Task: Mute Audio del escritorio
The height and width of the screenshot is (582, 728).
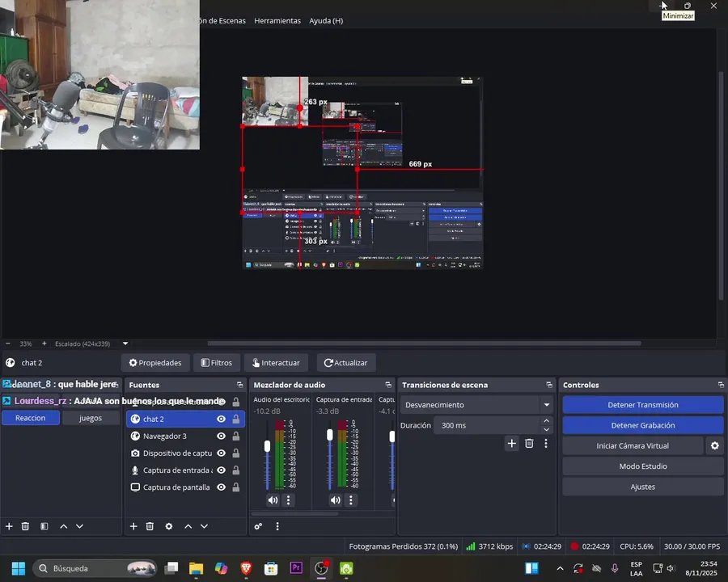Action: click(273, 500)
